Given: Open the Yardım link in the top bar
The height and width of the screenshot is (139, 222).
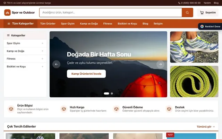Looking at the screenshot, I should click(207, 3).
